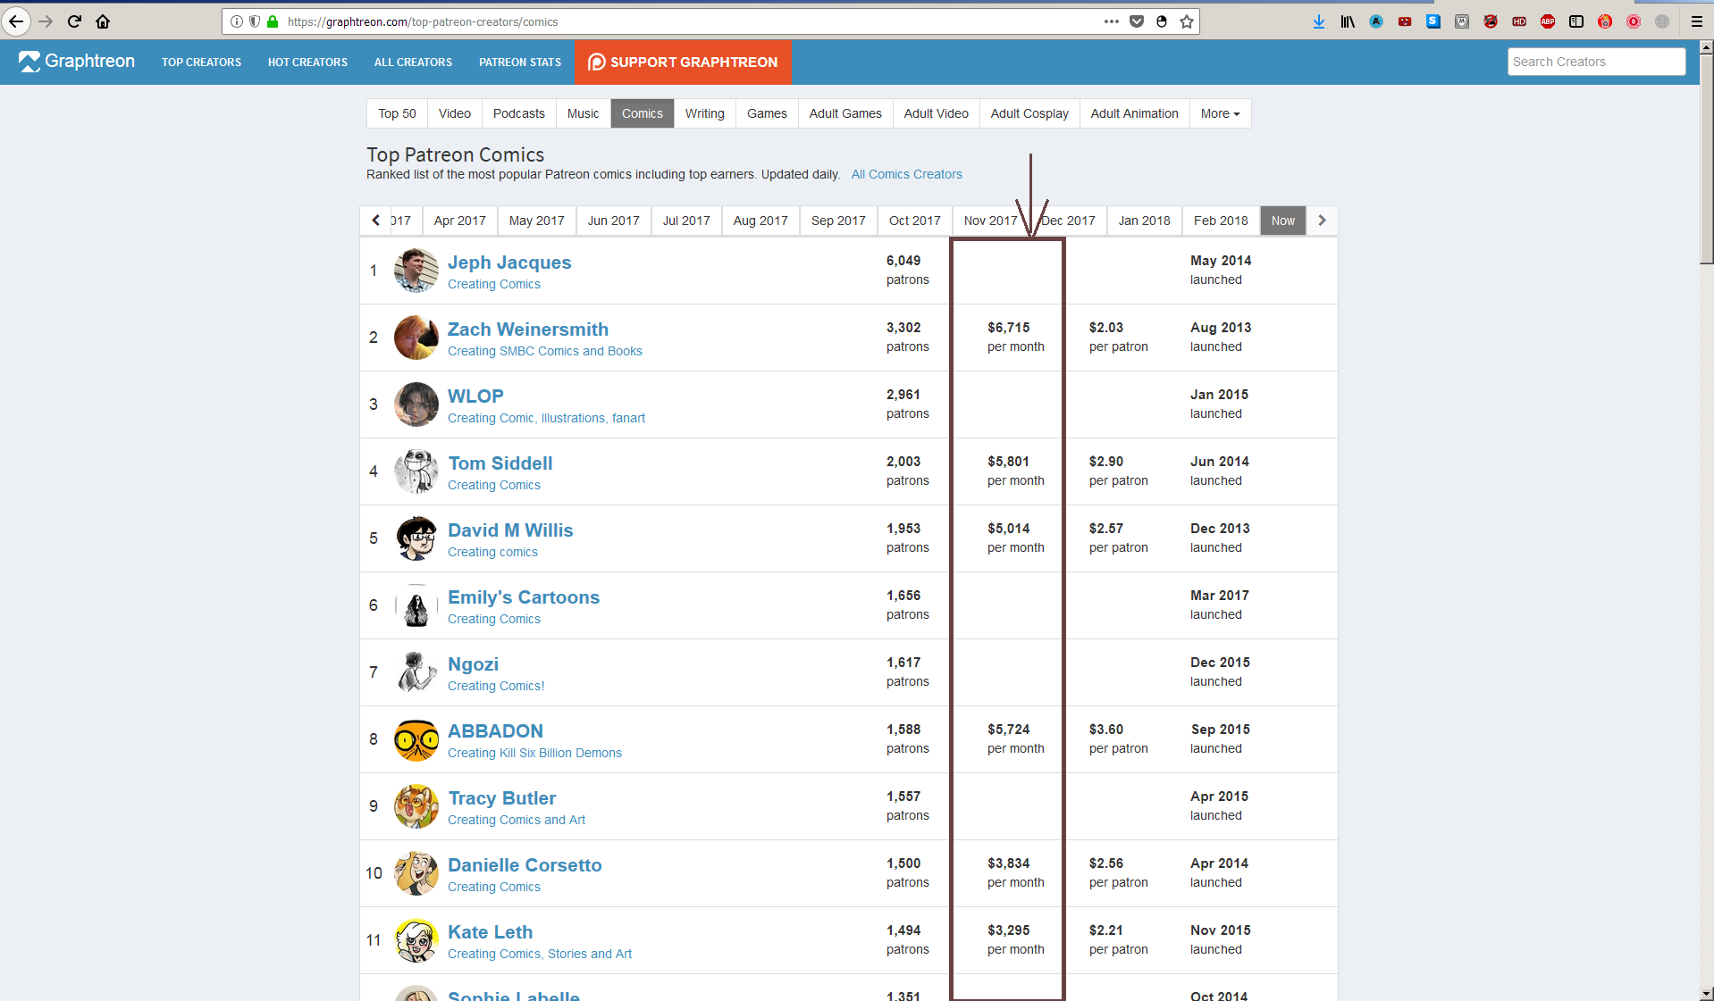The image size is (1714, 1001).
Task: Open Kate Leth creator link
Action: click(491, 932)
